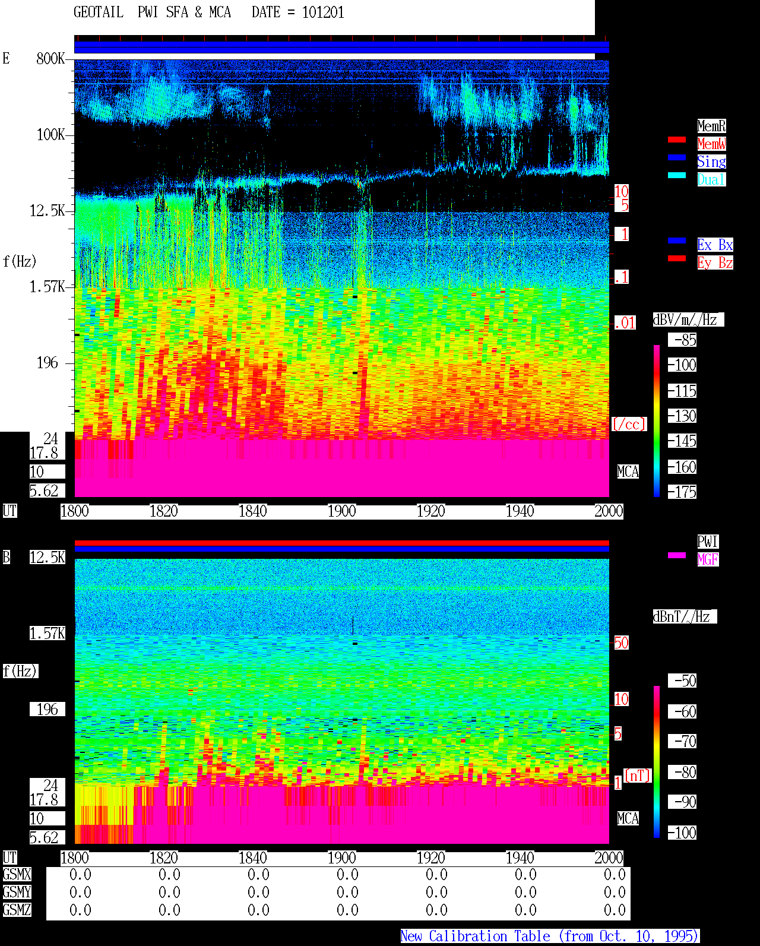
Task: Click the dBnT/√Hz color scale bar
Action: coord(657,762)
